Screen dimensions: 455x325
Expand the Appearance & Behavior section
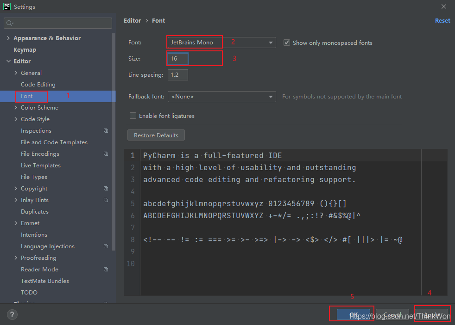(9, 38)
